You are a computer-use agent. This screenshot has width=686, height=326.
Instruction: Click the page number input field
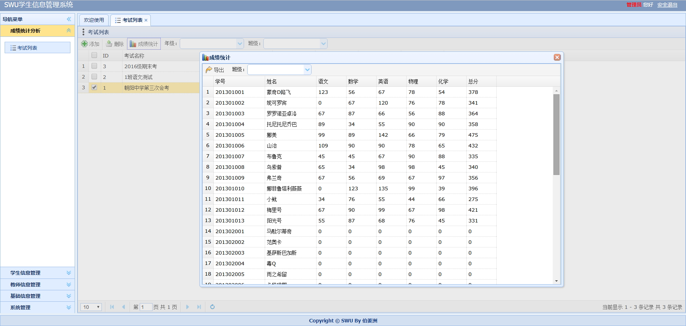(146, 307)
